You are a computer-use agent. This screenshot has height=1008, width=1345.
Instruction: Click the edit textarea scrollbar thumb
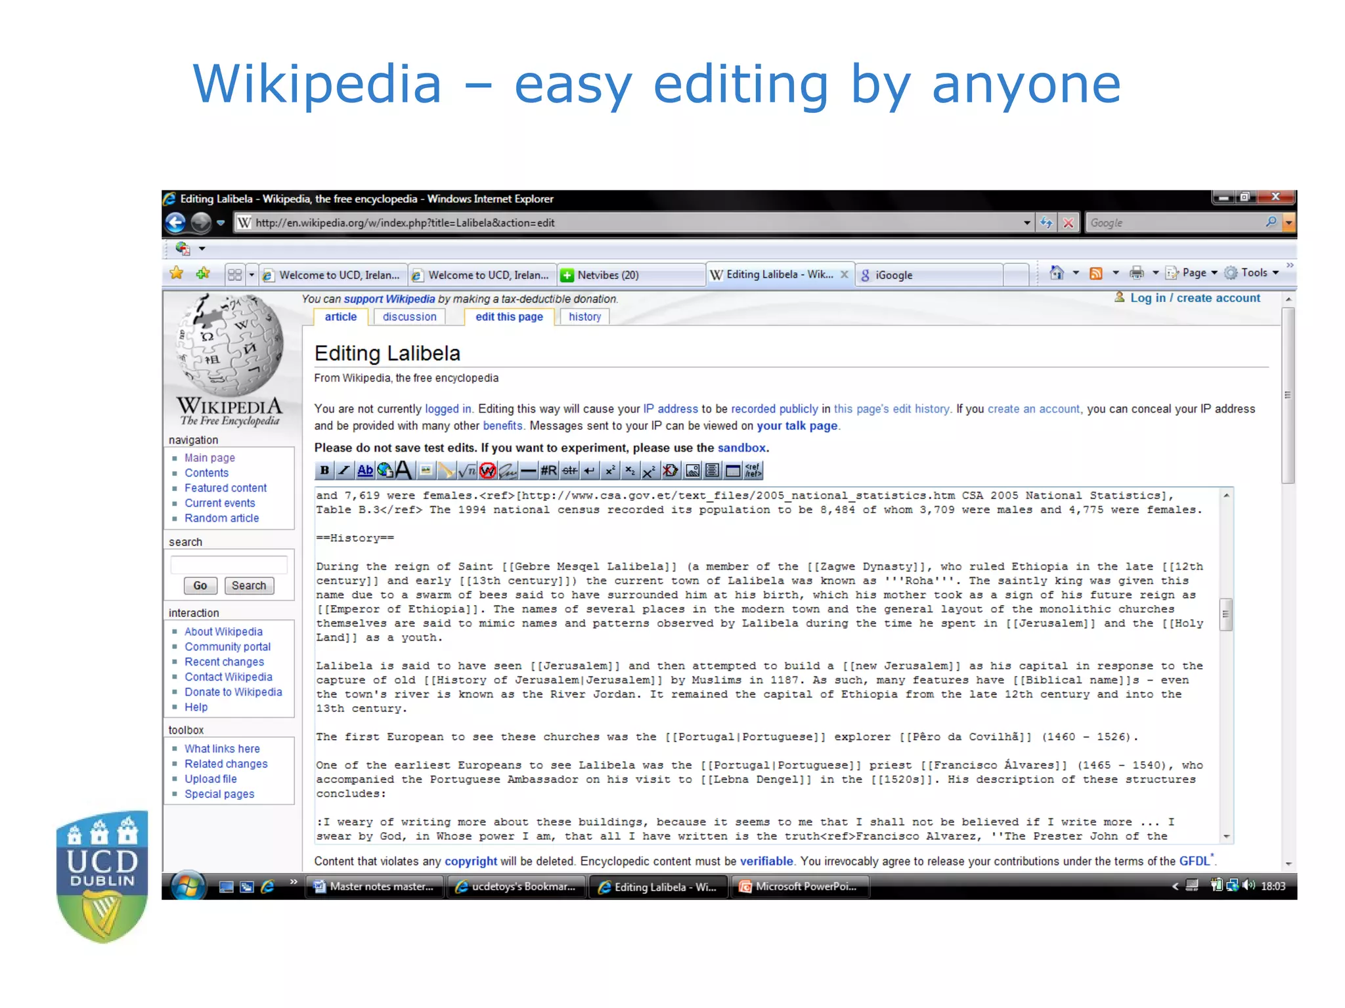[1225, 615]
